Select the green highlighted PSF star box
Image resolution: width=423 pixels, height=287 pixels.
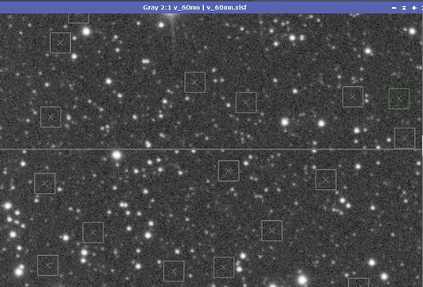399,99
